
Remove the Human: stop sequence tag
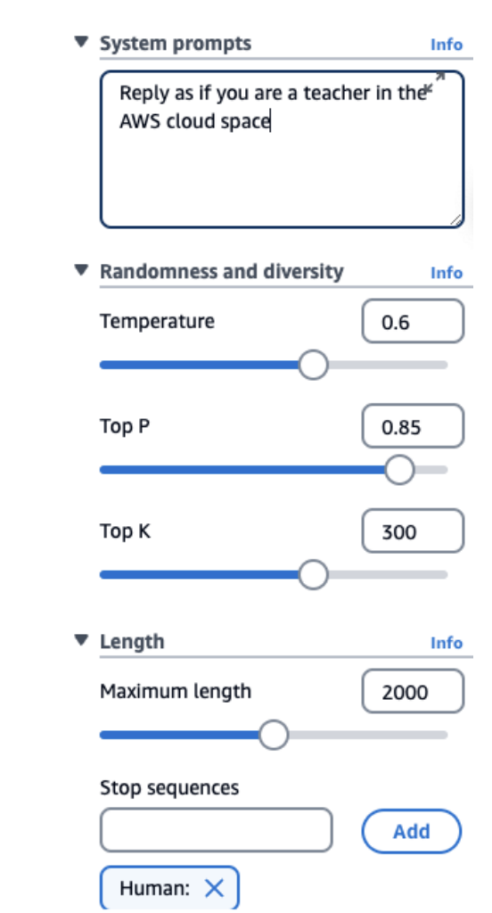tap(214, 887)
